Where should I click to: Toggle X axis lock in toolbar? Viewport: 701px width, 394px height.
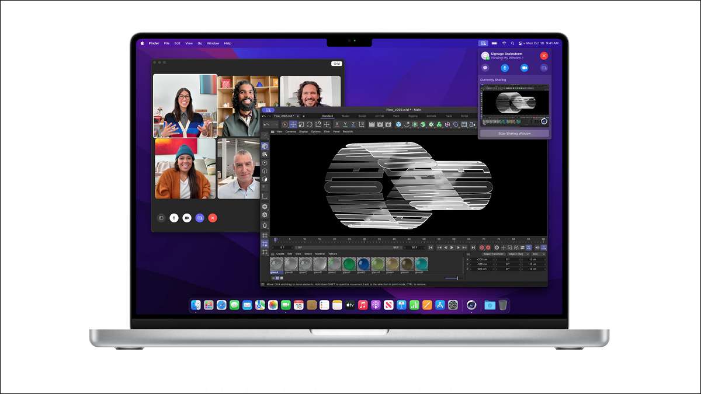[337, 124]
